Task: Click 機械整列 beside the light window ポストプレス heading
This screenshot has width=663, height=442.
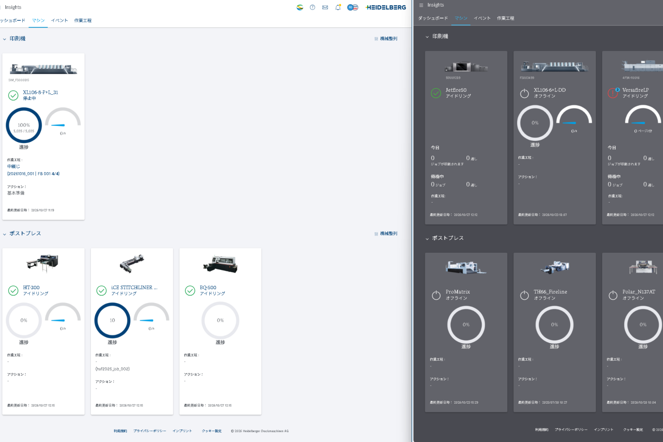Action: (386, 234)
